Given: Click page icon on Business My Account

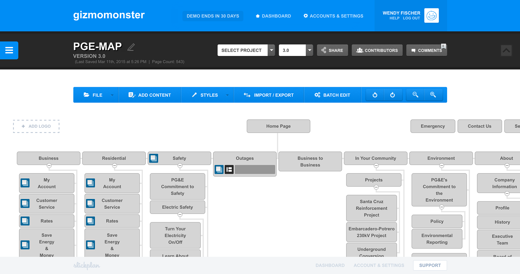Looking at the screenshot, I should (25, 183).
